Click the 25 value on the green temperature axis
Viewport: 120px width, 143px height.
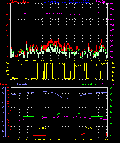[111, 106]
